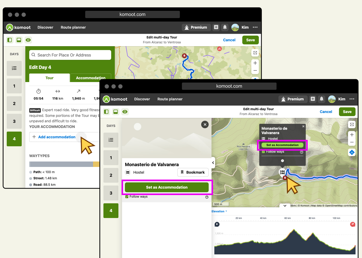Click waytypes distribution bar

64,164
